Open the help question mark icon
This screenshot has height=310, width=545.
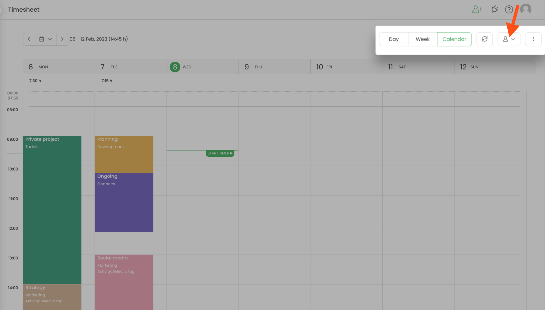[509, 10]
